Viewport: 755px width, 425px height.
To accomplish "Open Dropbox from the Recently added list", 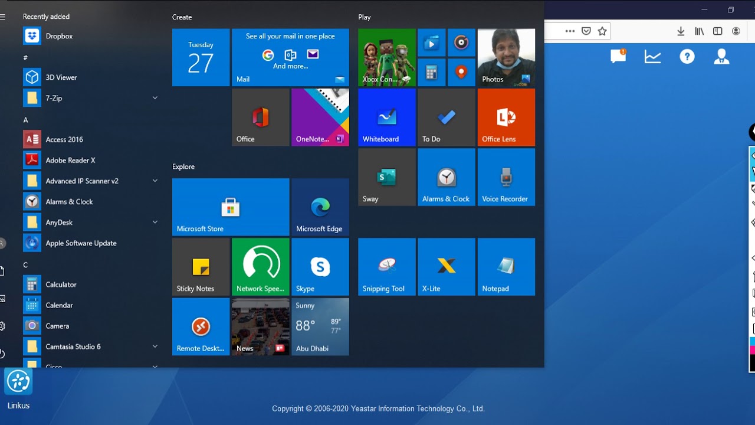I will tap(90, 36).
